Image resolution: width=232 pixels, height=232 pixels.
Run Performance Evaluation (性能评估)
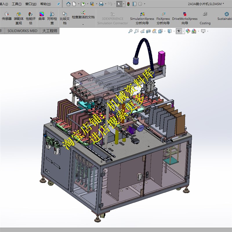pos(31,18)
